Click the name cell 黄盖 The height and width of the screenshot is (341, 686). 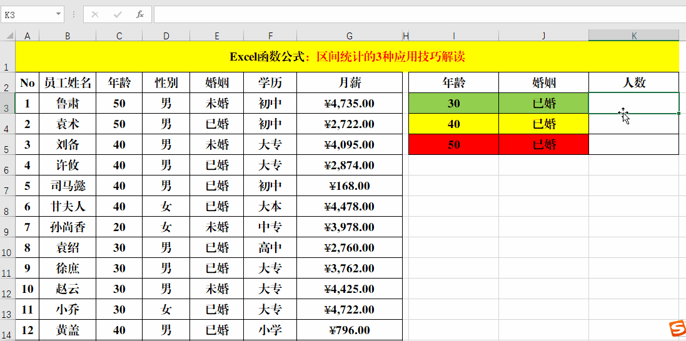pyautogui.click(x=68, y=330)
